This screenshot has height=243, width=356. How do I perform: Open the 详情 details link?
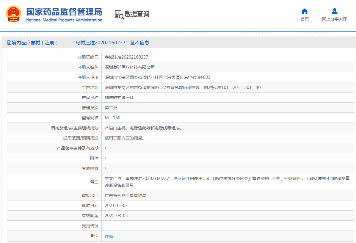click(x=109, y=236)
